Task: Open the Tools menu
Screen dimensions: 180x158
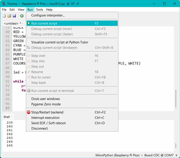Action: 39,10
